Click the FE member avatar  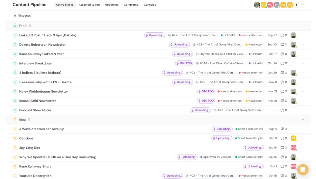click(x=283, y=5)
